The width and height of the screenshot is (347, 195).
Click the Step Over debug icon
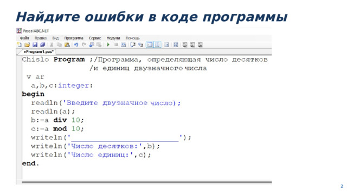tap(133, 45)
